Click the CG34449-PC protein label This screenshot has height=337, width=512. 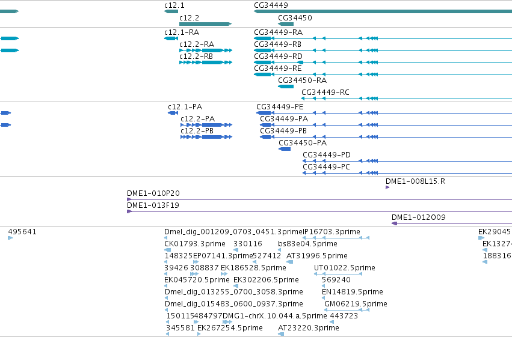[x=326, y=167]
